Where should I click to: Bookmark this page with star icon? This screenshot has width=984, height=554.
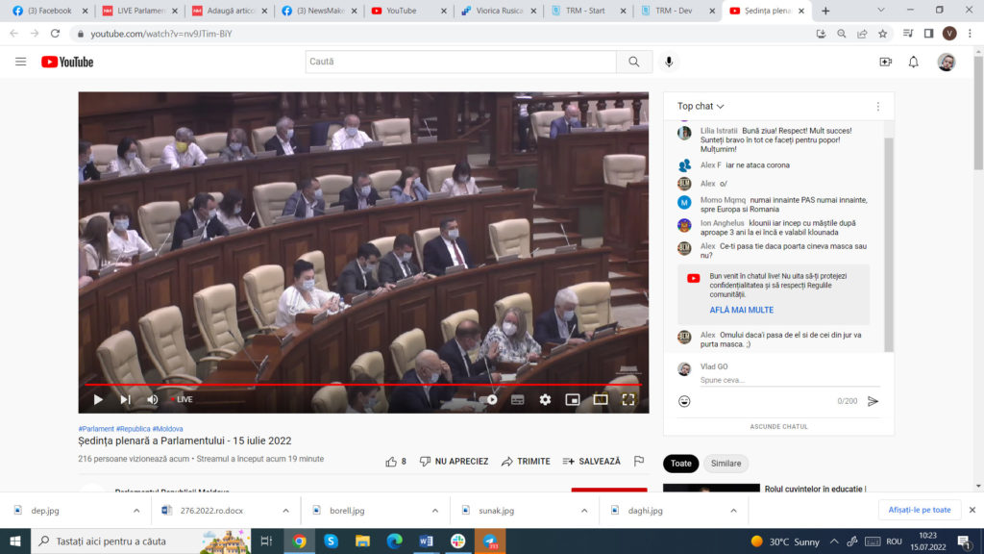(883, 34)
